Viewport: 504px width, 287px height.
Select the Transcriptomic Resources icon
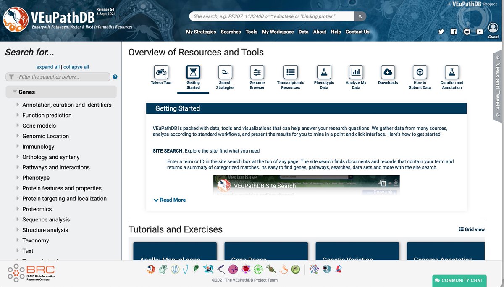click(x=290, y=71)
